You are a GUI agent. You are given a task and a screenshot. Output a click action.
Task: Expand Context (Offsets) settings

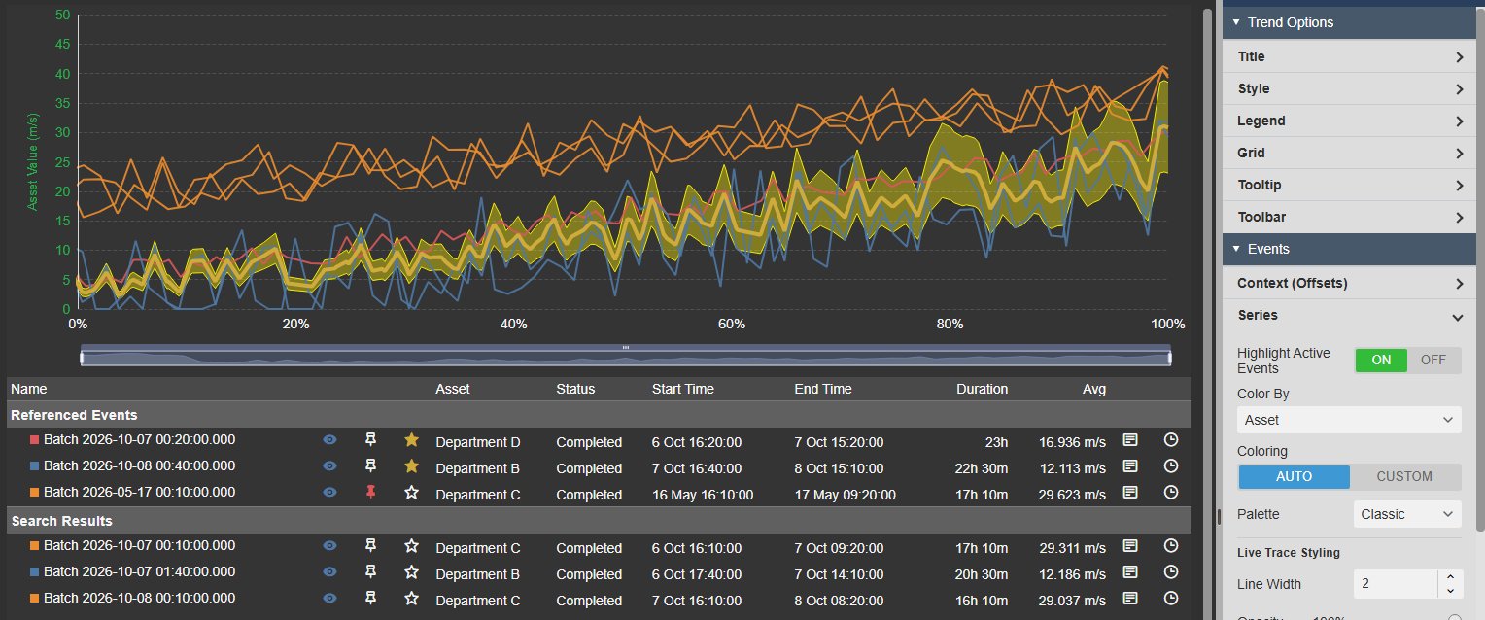[1350, 283]
